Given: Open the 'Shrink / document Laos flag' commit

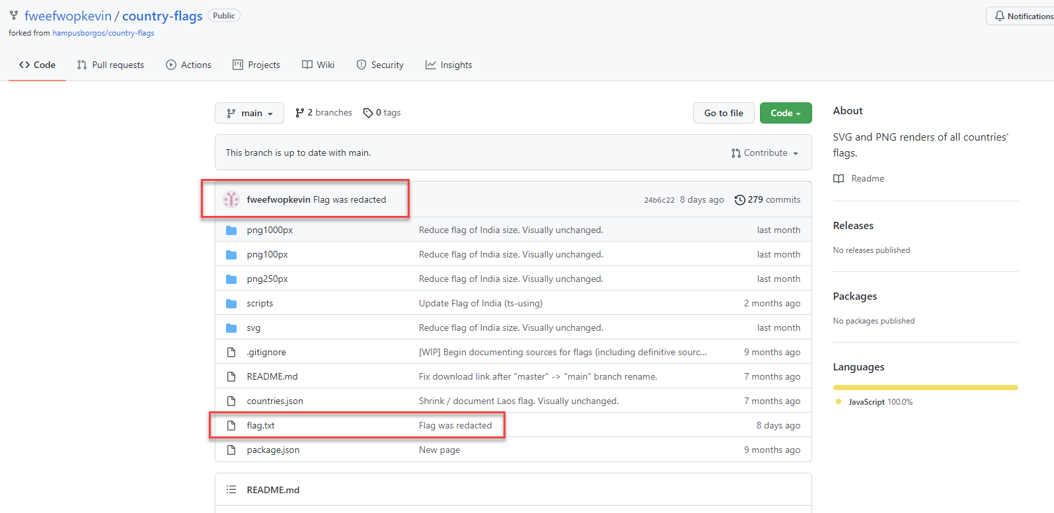Looking at the screenshot, I should (x=519, y=401).
